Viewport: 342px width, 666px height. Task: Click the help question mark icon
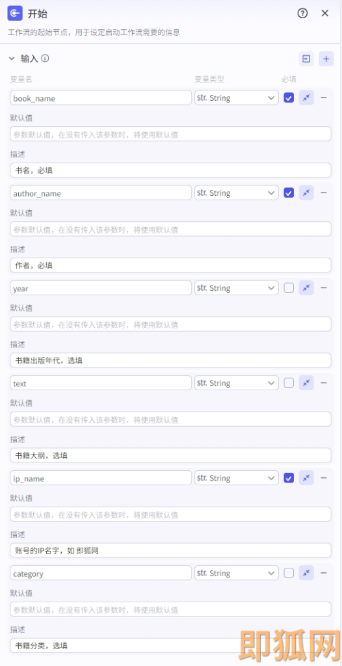(302, 13)
